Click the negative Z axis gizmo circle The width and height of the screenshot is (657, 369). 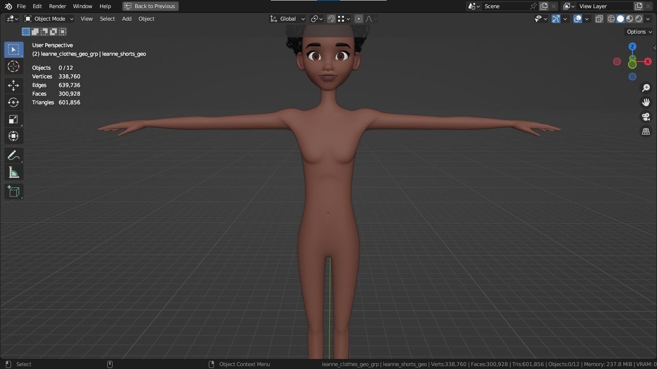[x=632, y=76]
